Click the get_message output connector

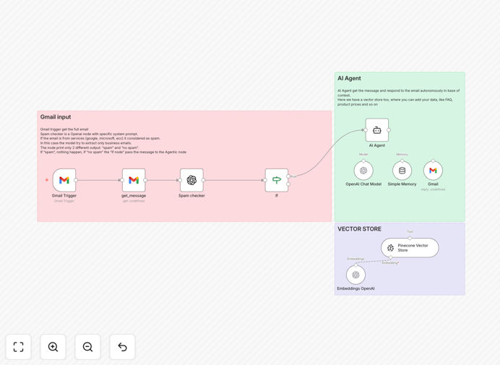coord(145,180)
